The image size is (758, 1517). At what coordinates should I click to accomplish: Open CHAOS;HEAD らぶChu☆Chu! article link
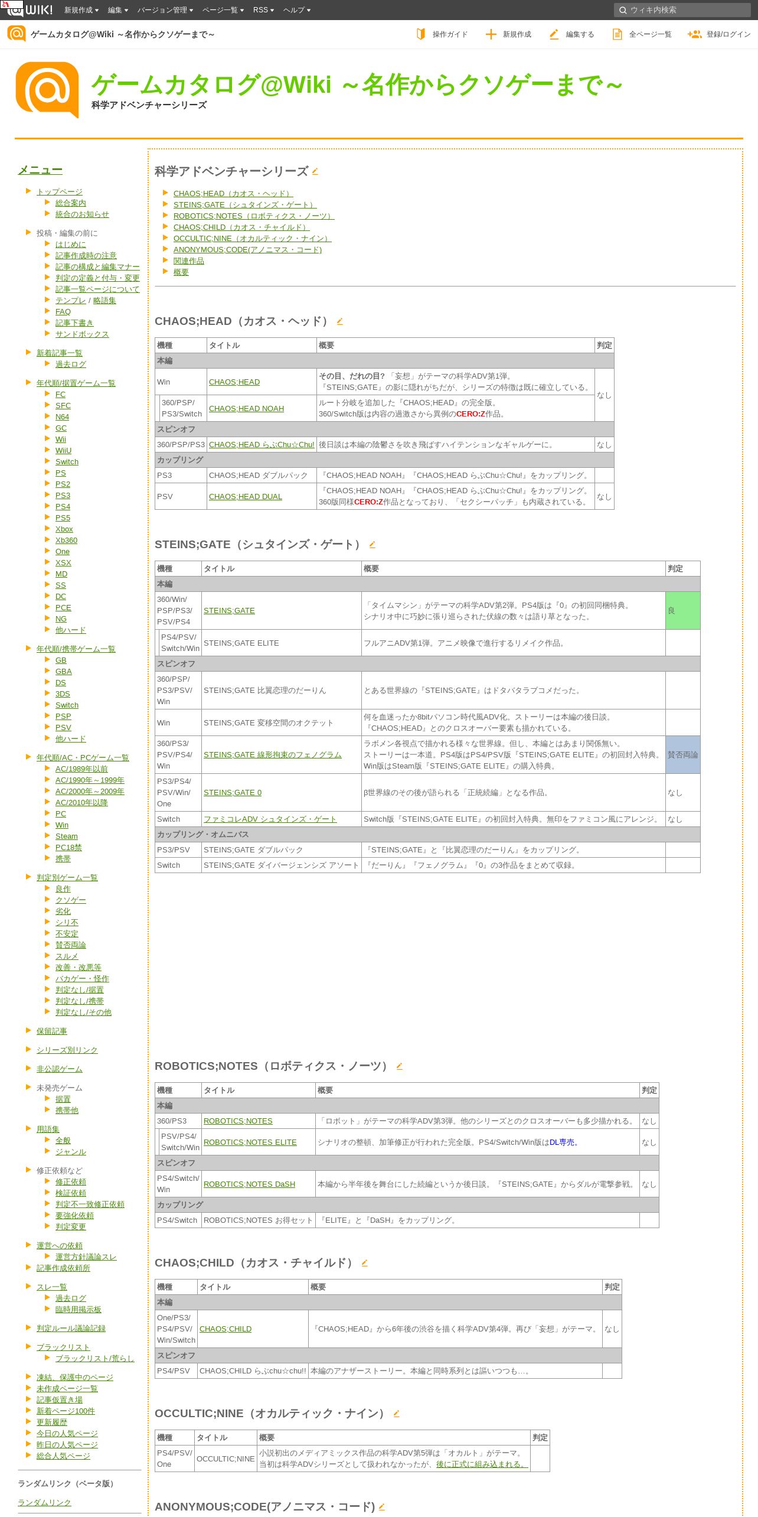pos(262,445)
